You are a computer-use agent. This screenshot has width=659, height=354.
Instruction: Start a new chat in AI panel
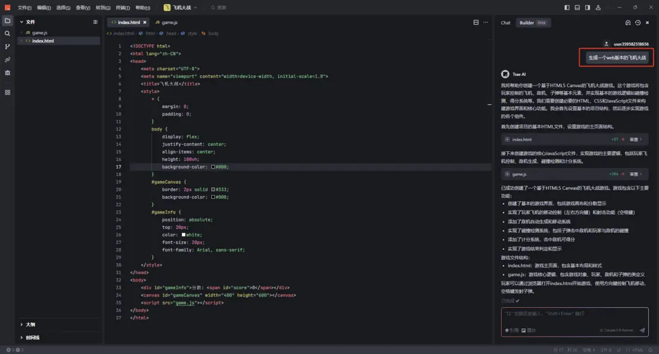pyautogui.click(x=628, y=23)
